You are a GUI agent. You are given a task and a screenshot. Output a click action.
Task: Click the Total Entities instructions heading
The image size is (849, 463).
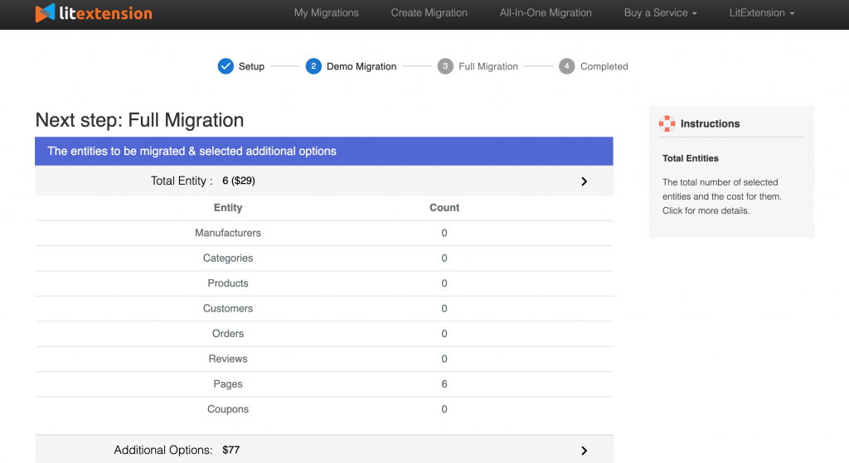tap(691, 158)
